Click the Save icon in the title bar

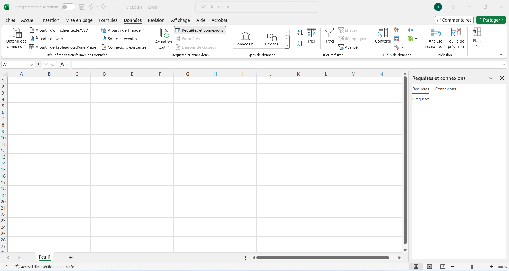coord(82,7)
